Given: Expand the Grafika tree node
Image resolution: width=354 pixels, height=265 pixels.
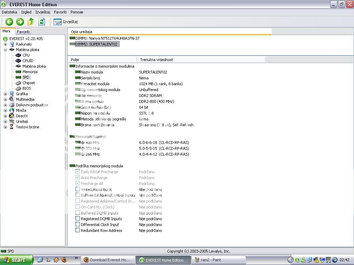Looking at the screenshot, I should point(6,94).
